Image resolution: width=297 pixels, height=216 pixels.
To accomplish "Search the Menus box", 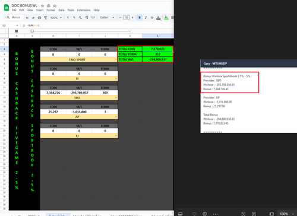I will click(x=14, y=17).
